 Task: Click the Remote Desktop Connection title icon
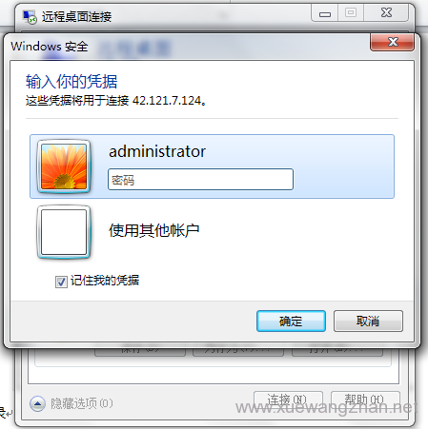30,17
